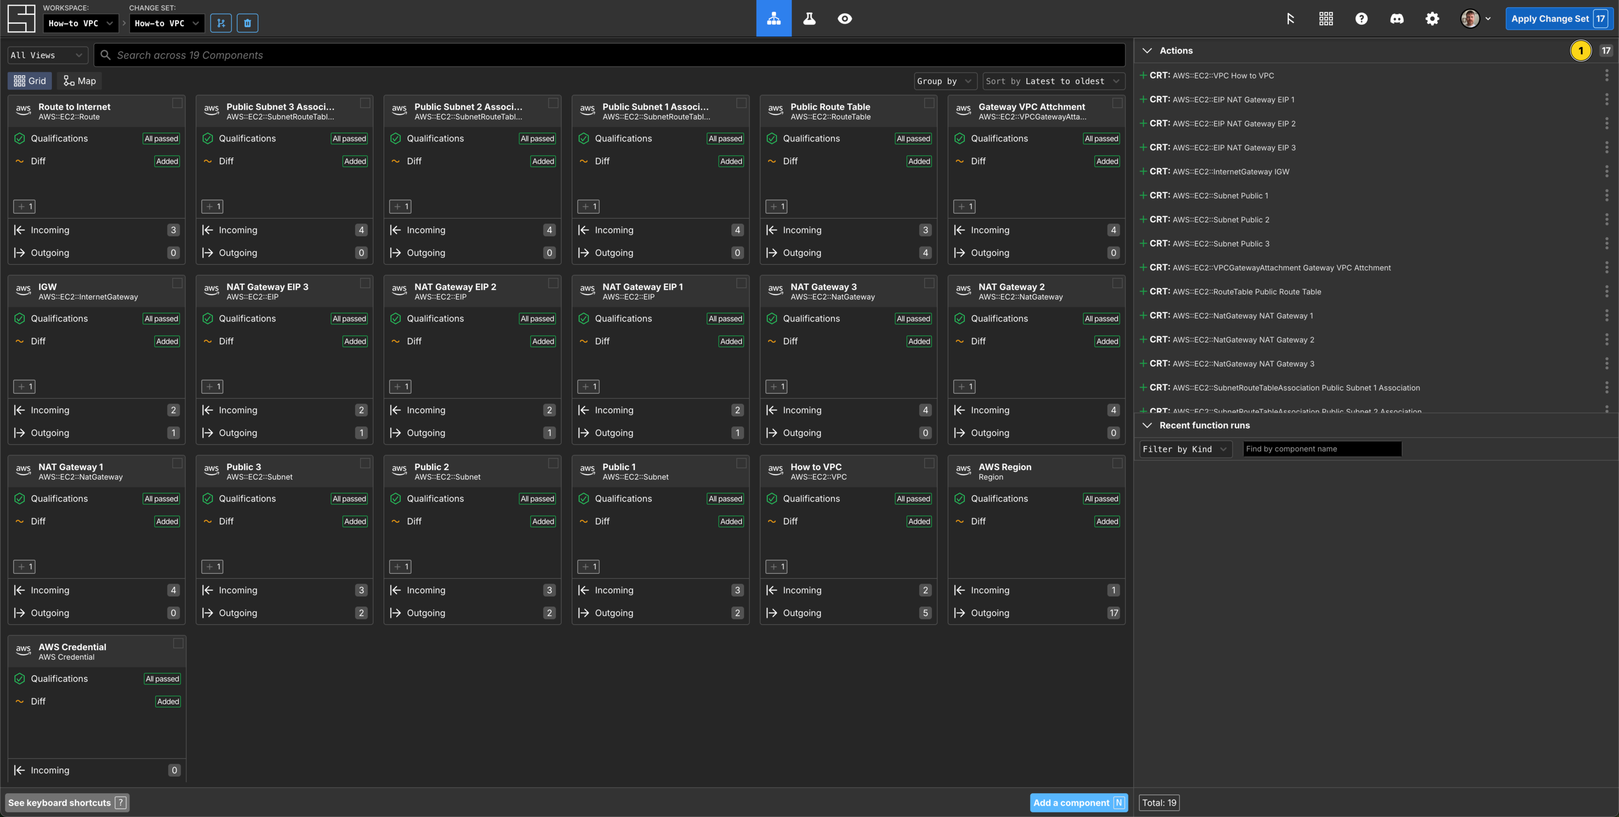Open Qualifications on Public 3 card

pos(284,499)
